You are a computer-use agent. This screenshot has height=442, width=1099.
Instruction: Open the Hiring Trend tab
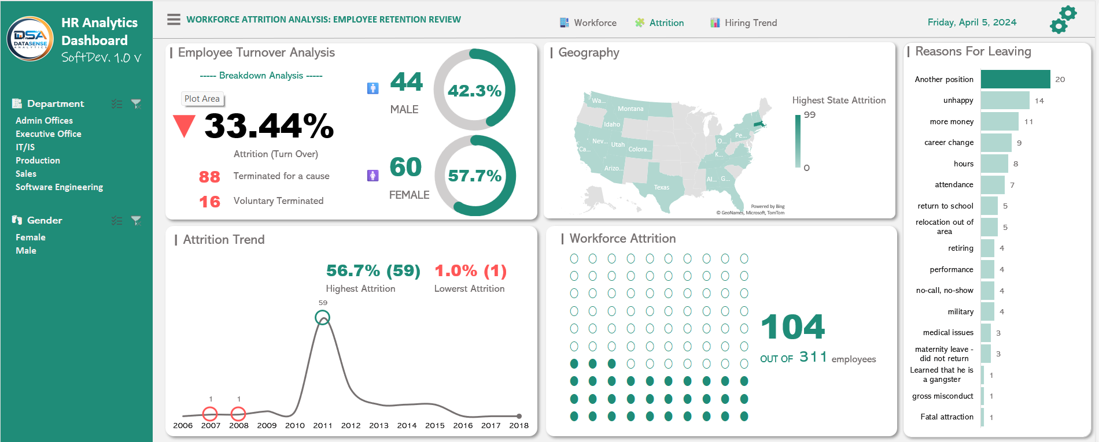coord(744,23)
